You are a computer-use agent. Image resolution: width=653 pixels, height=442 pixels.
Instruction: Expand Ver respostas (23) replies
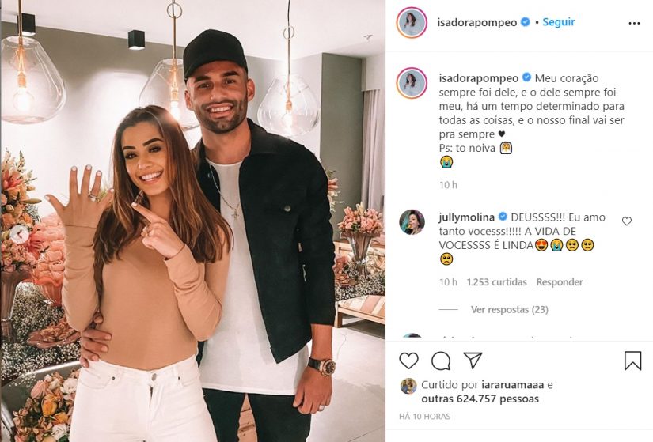(509, 310)
